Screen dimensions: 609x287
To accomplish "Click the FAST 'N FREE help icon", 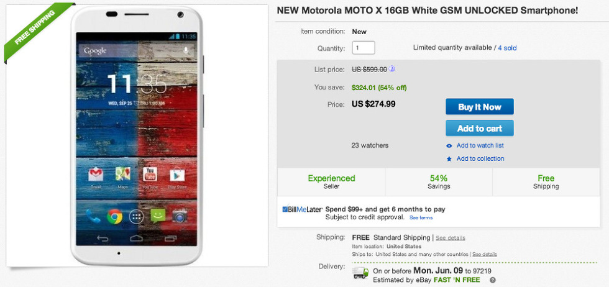I will pos(492,280).
